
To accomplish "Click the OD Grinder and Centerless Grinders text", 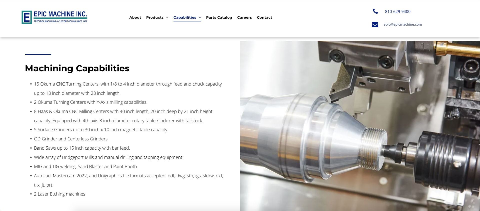I will click(71, 139).
